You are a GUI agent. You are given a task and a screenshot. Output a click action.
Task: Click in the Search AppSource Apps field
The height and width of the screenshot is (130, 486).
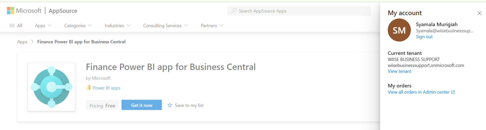tap(299, 11)
